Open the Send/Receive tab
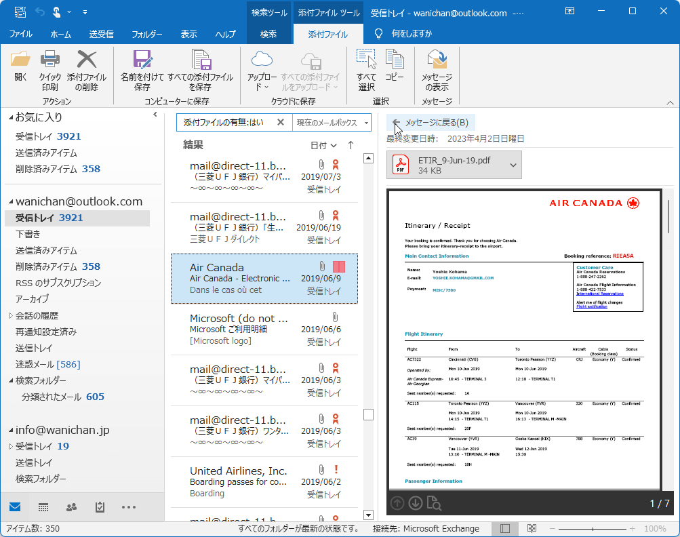Viewport: 680px width, 537px height. pyautogui.click(x=102, y=34)
